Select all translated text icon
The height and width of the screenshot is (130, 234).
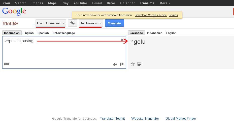[x=139, y=64]
